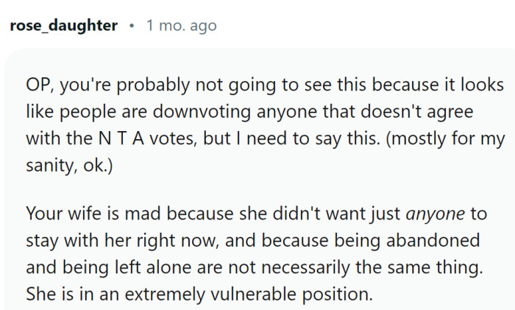
Task: Click the word "sanity" in the comment
Action: point(50,166)
